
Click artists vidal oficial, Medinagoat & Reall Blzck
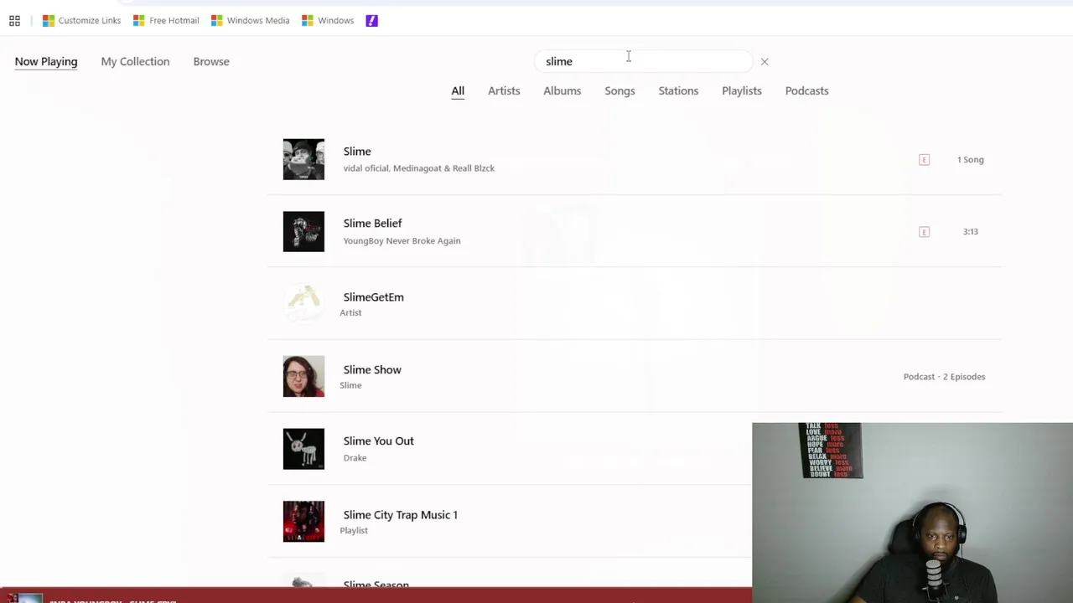pyautogui.click(x=419, y=168)
